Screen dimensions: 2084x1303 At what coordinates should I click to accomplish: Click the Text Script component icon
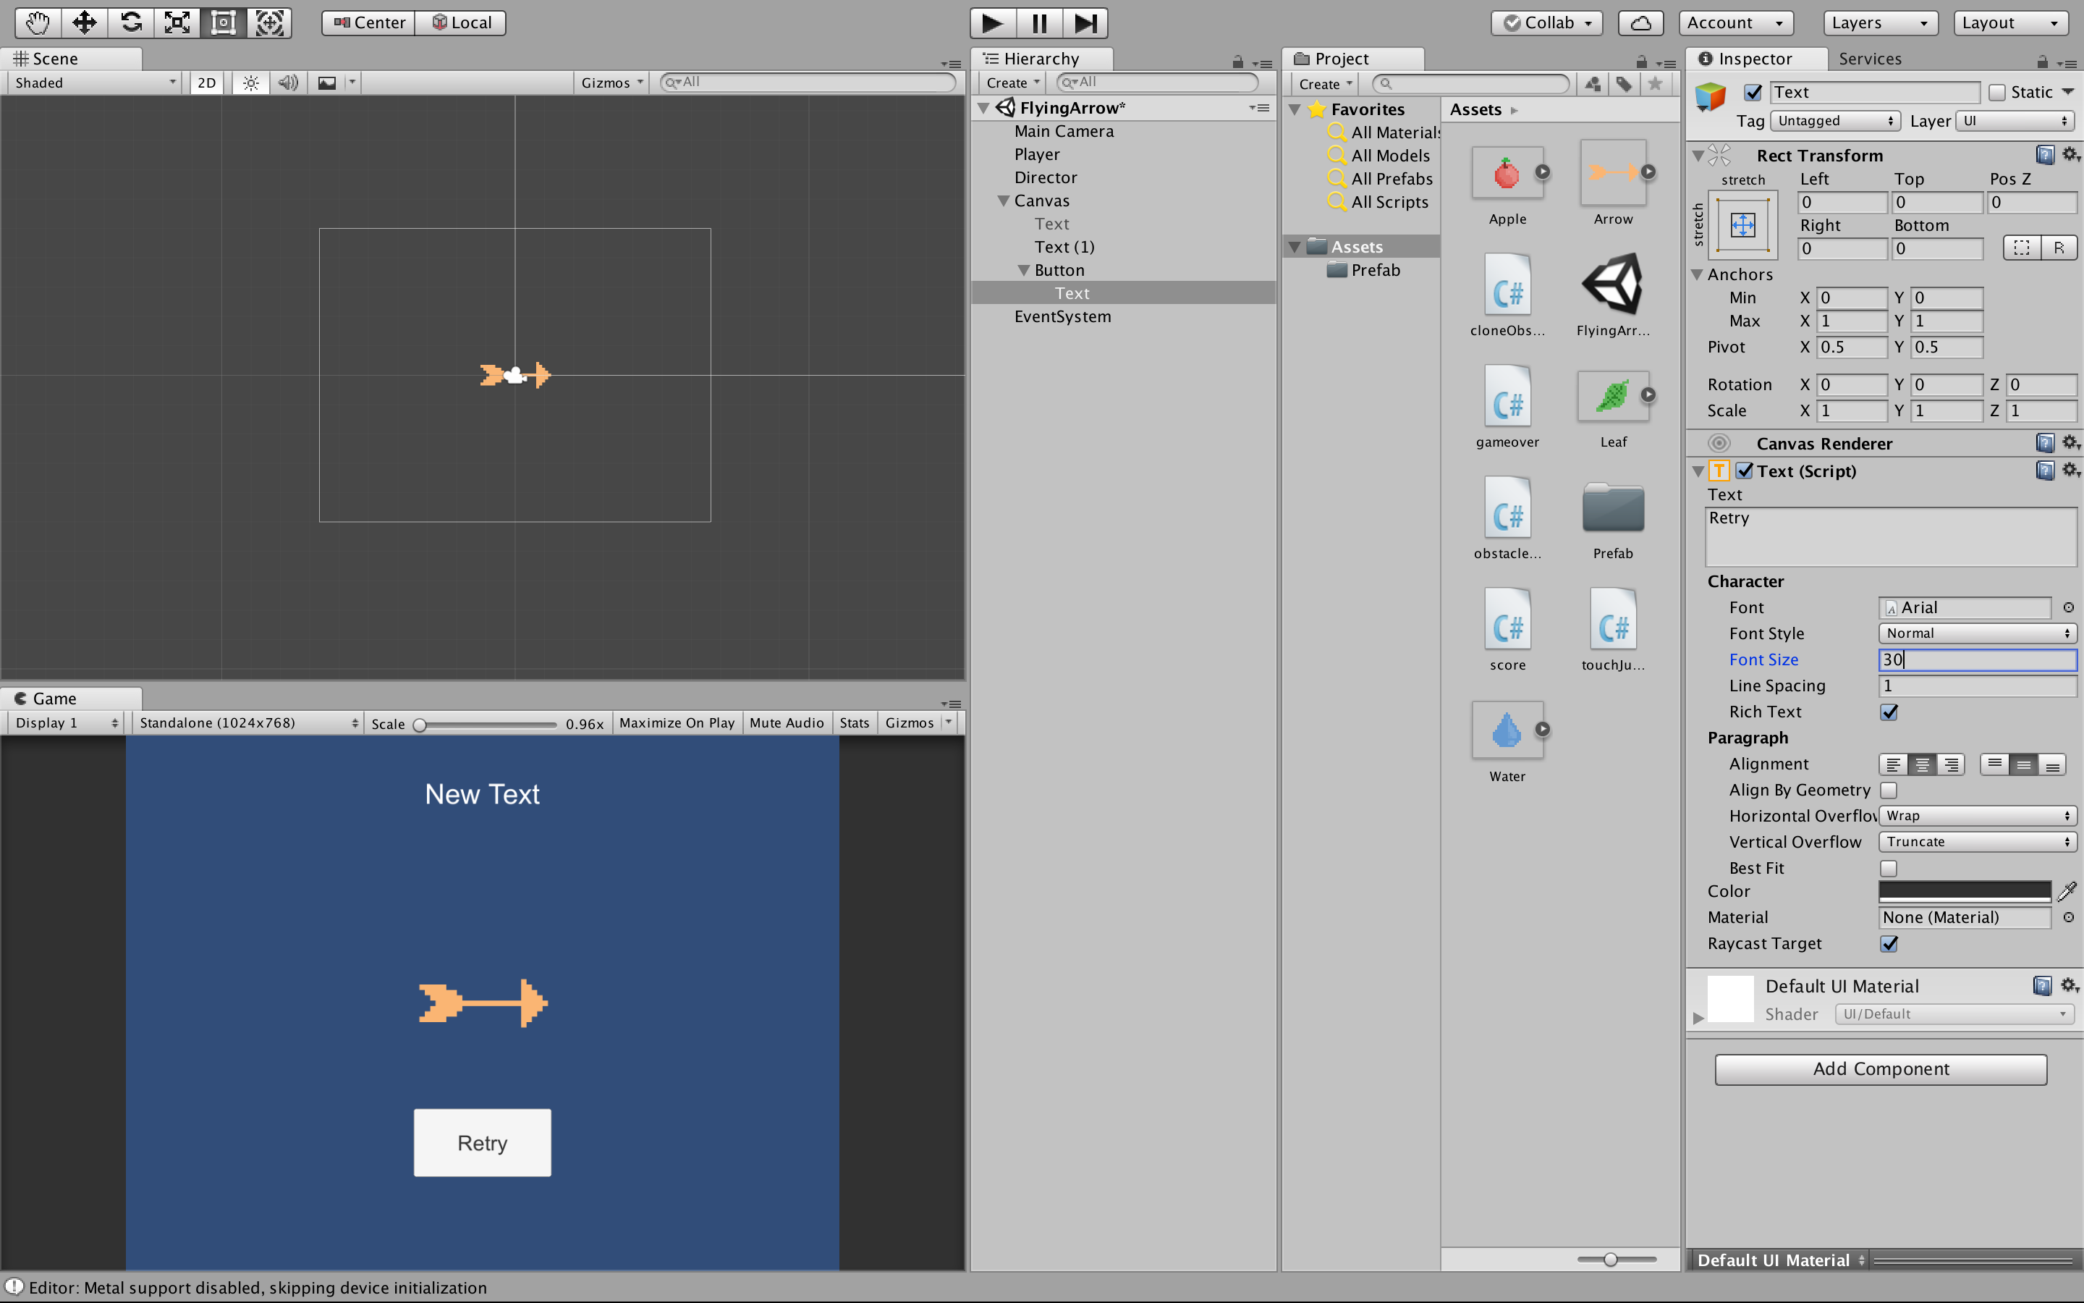click(x=1722, y=471)
